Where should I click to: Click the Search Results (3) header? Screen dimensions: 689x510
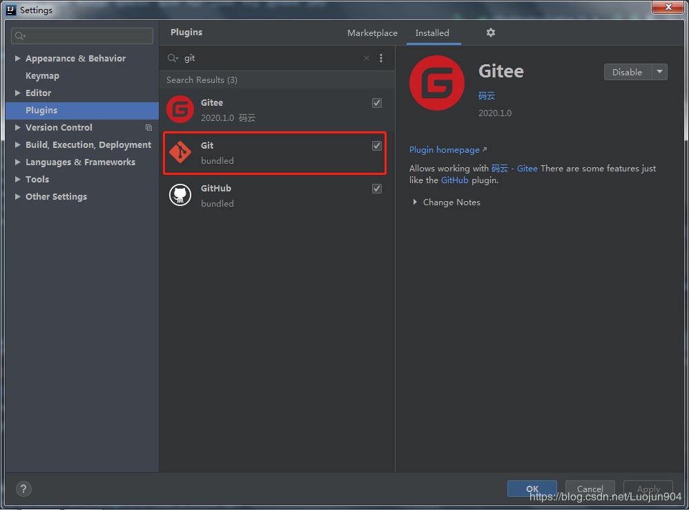202,80
